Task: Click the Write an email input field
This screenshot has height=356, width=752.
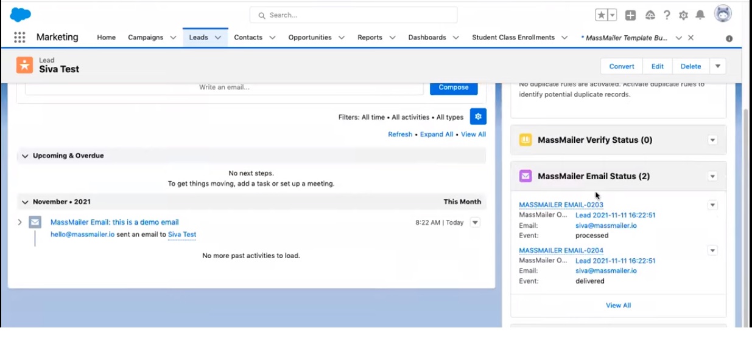Action: coord(224,87)
